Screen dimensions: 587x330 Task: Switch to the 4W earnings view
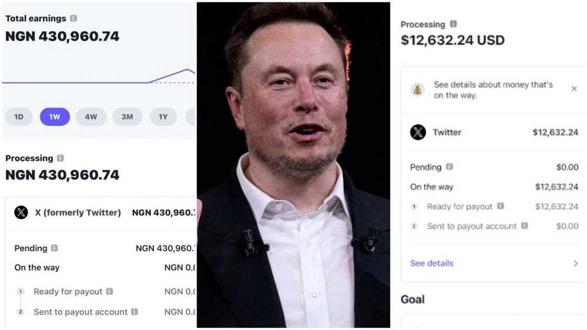(x=91, y=117)
